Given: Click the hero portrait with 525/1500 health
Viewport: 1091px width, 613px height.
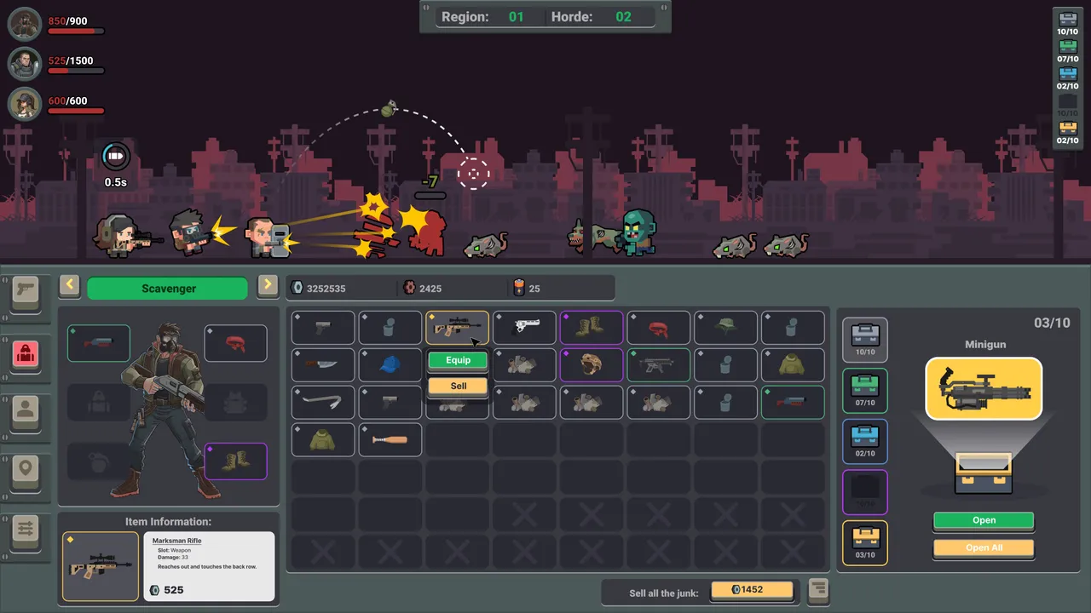Looking at the screenshot, I should 25,64.
